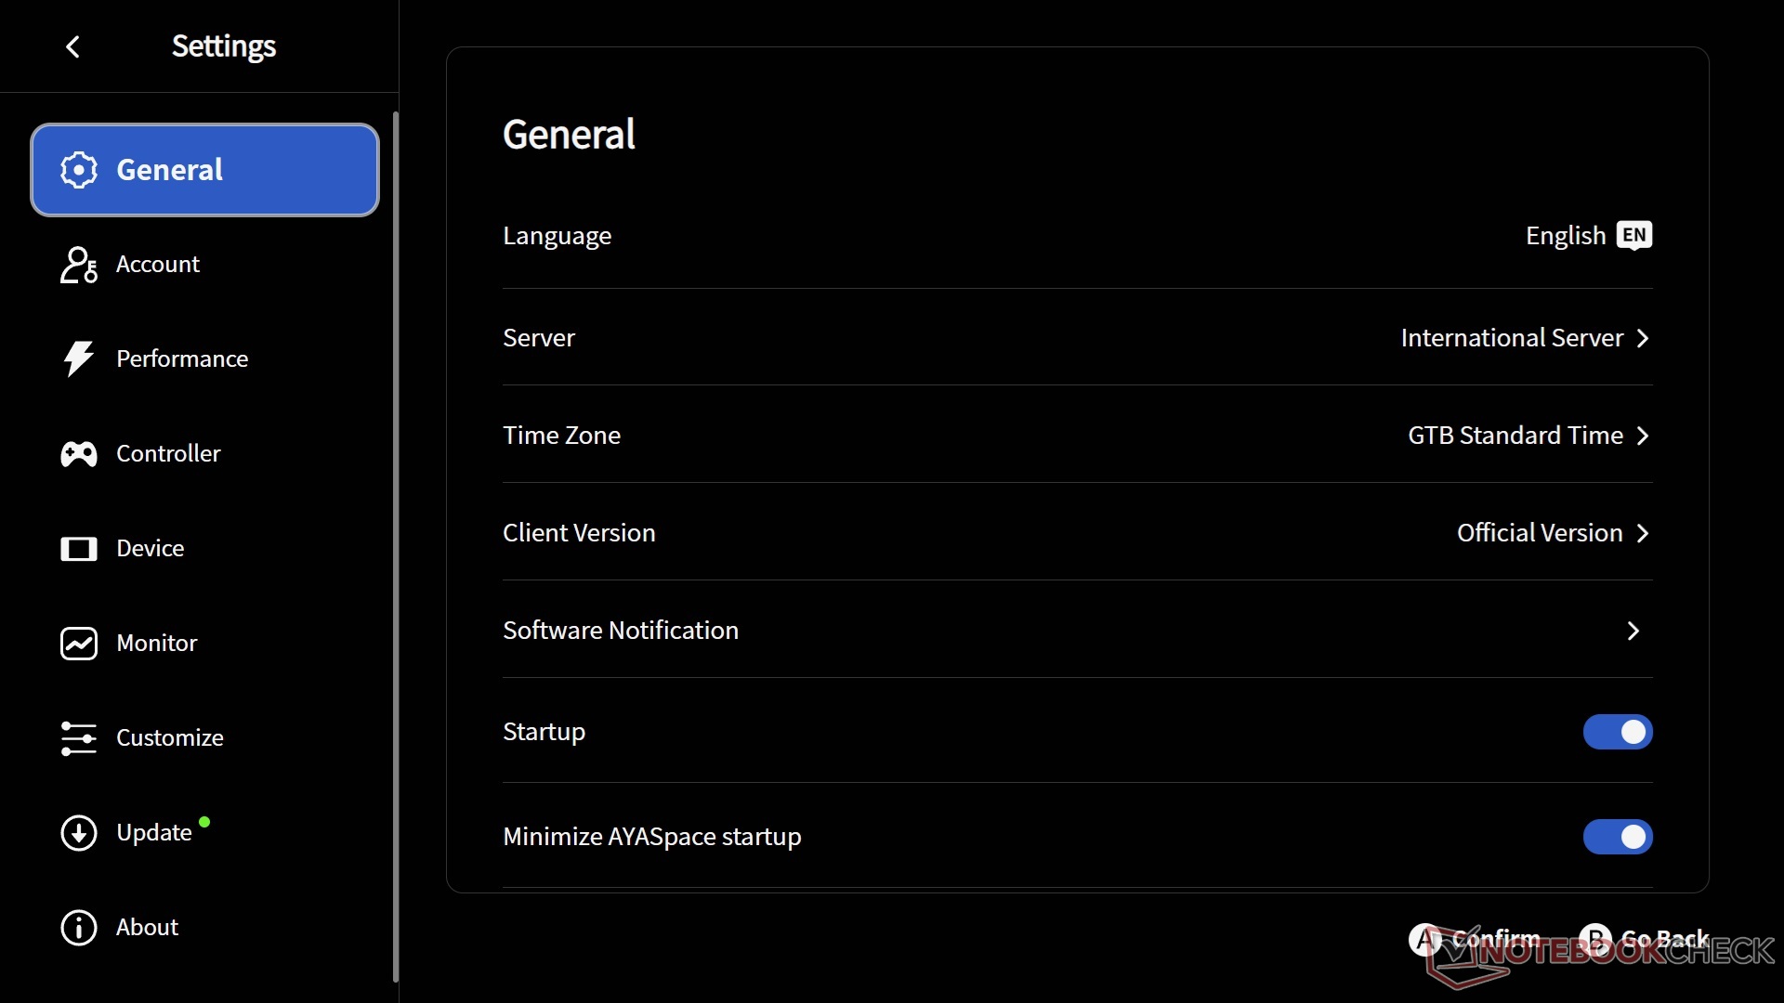Viewport: 1784px width, 1003px height.
Task: Click the sidebar vertical scrollbar
Action: 396,546
